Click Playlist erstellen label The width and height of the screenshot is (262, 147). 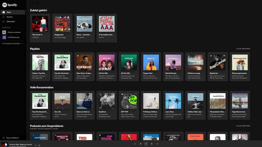(14, 32)
